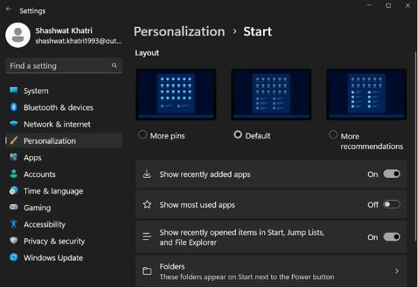
Task: Click the Accounts person icon
Action: (x=14, y=174)
